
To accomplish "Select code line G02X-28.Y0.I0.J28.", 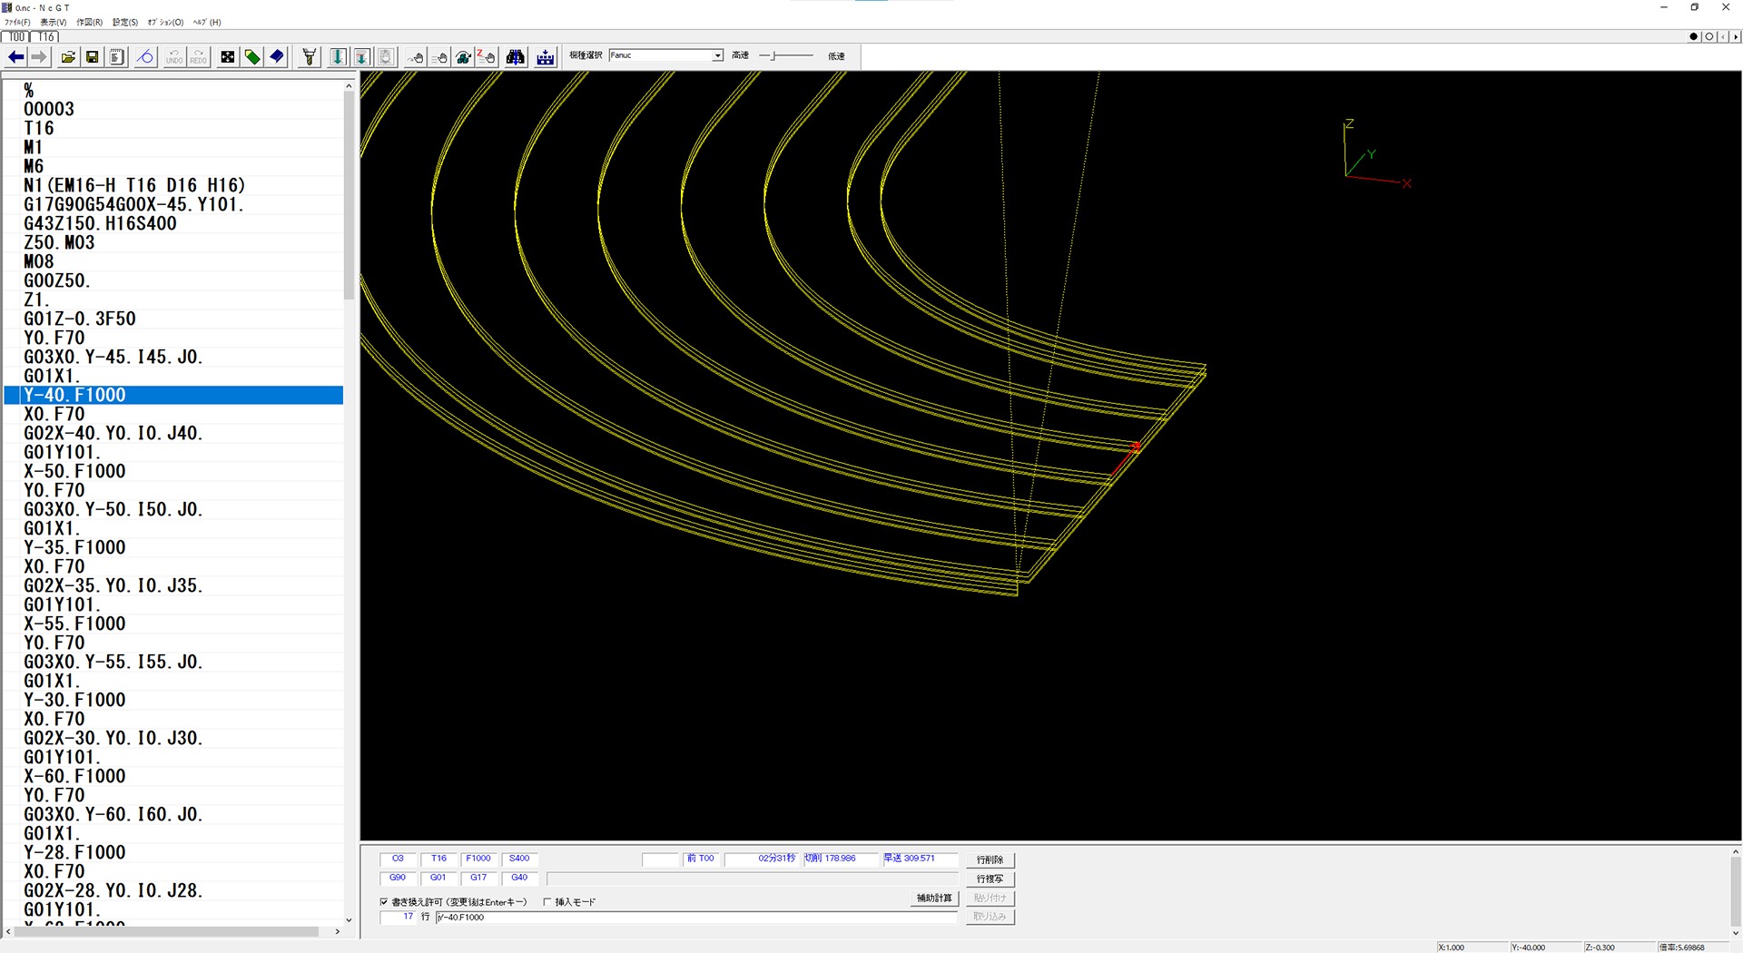I will click(x=113, y=890).
